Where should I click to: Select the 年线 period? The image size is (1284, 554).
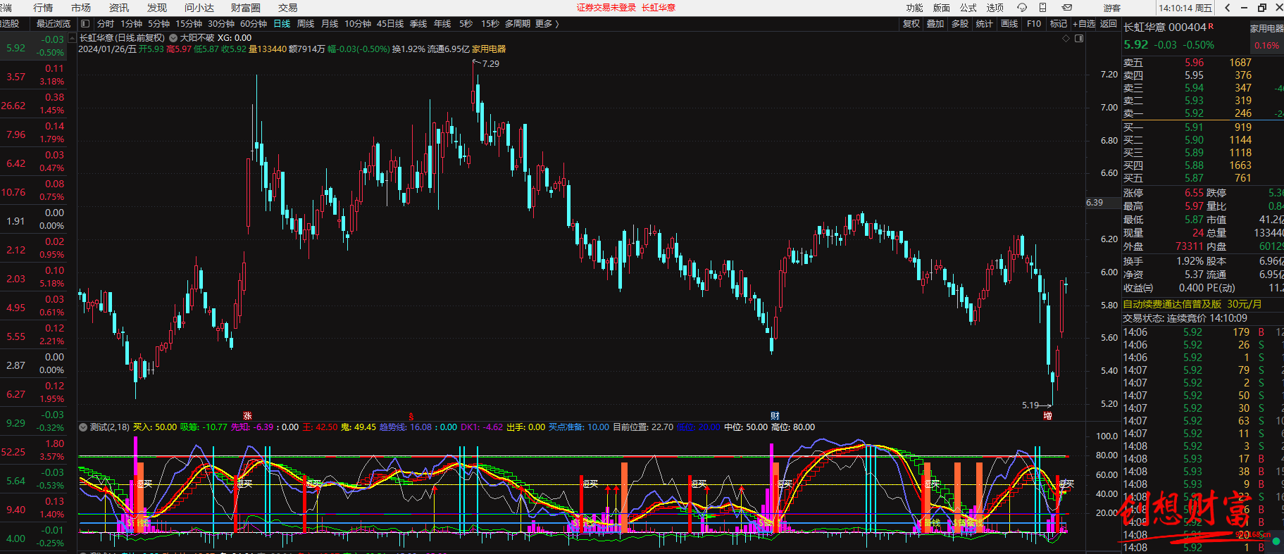[442, 24]
